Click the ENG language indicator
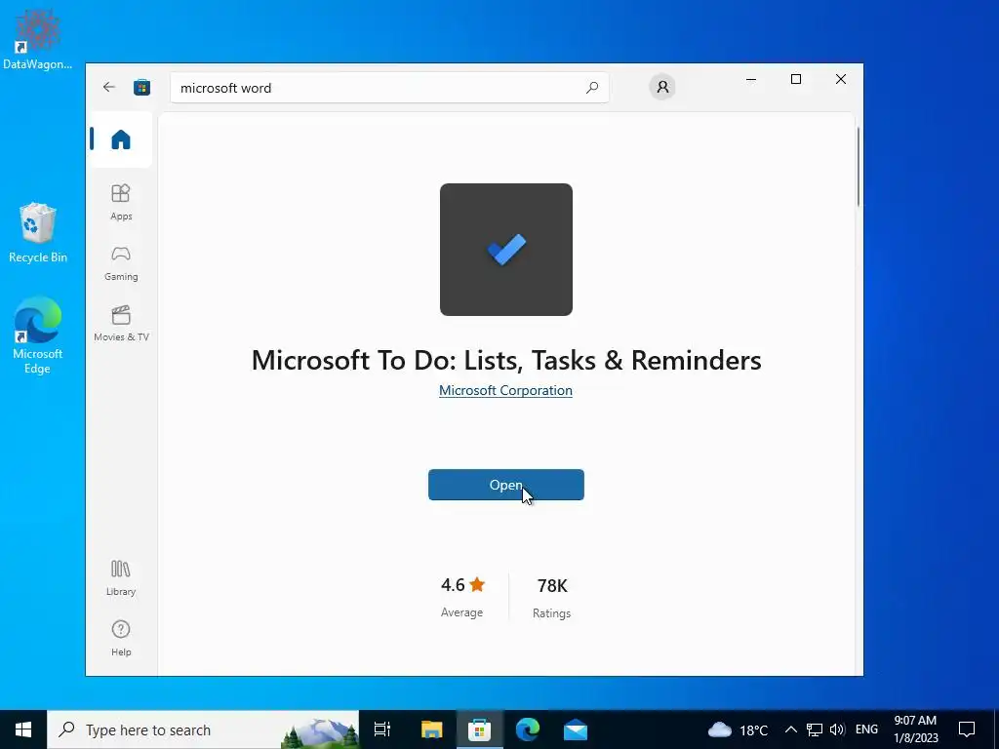The image size is (999, 749). pos(866,729)
